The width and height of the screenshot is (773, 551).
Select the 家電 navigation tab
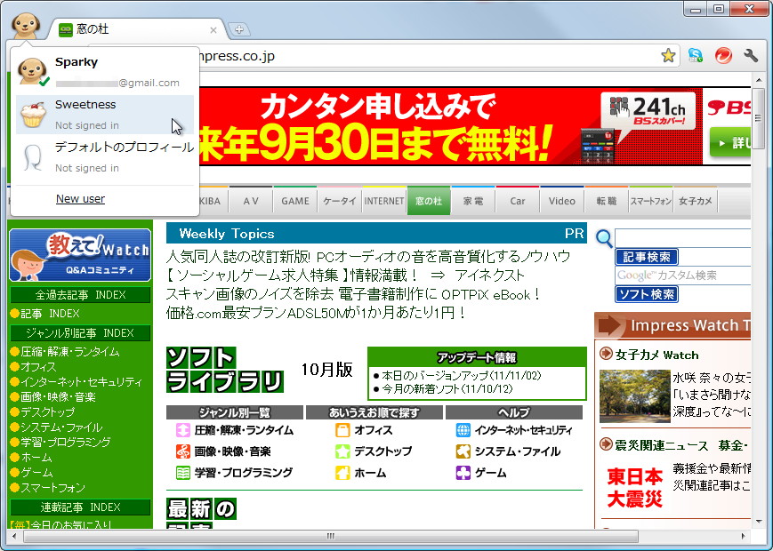click(472, 201)
